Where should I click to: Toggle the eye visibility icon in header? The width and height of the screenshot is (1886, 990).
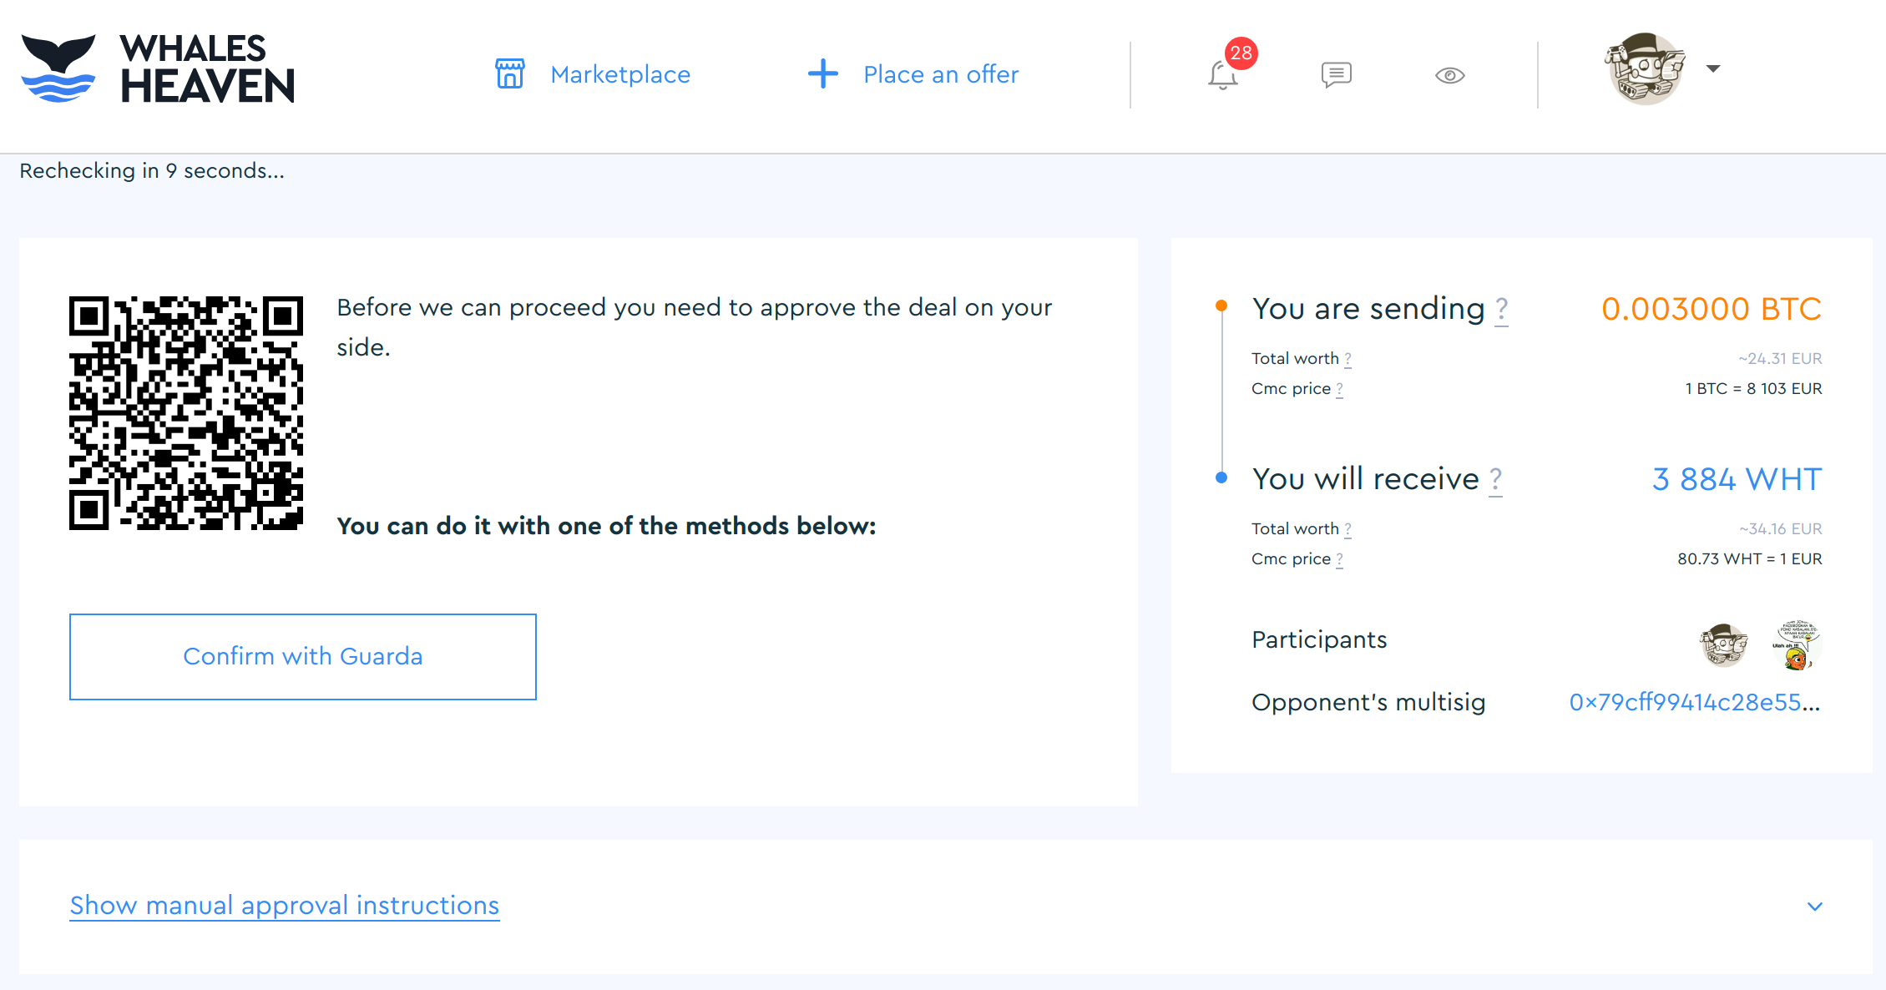[x=1450, y=75]
